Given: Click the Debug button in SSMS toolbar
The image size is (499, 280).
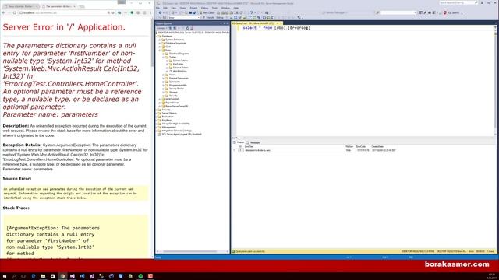Looking at the screenshot, I should pyautogui.click(x=220, y=17).
